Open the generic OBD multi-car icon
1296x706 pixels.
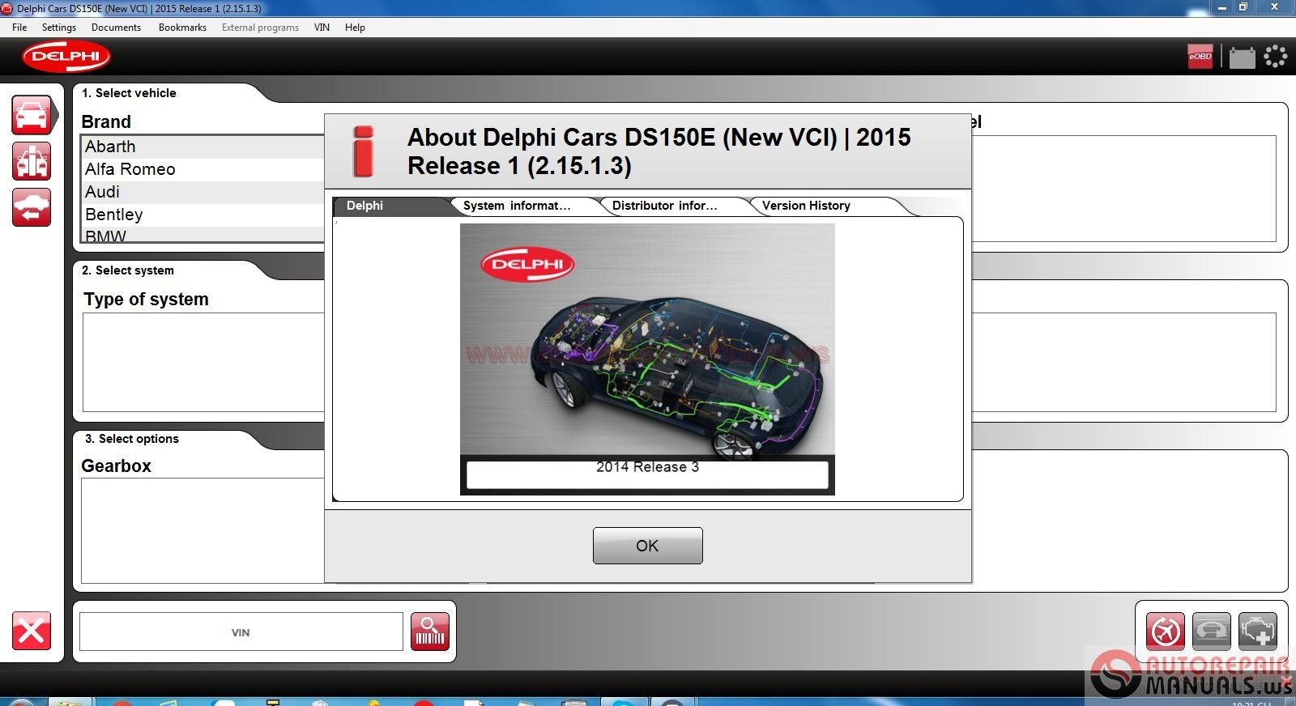[32, 161]
